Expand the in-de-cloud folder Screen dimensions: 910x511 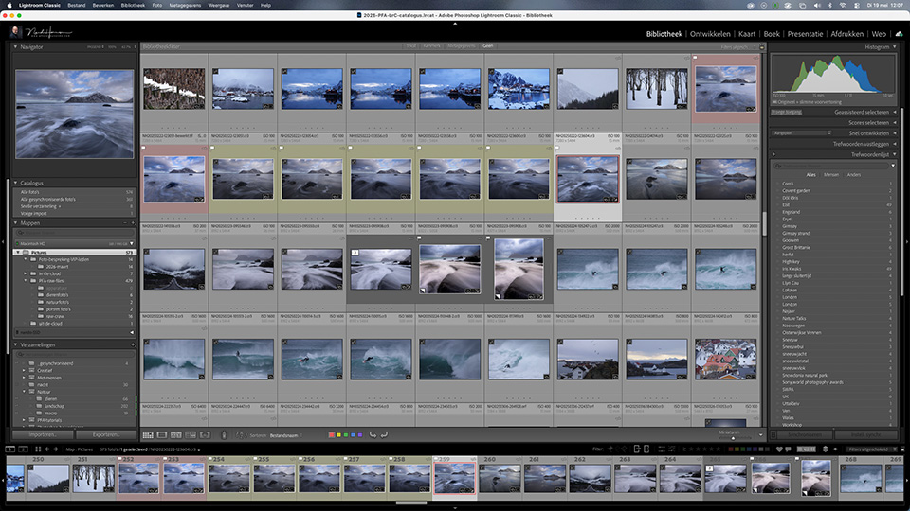pos(25,273)
